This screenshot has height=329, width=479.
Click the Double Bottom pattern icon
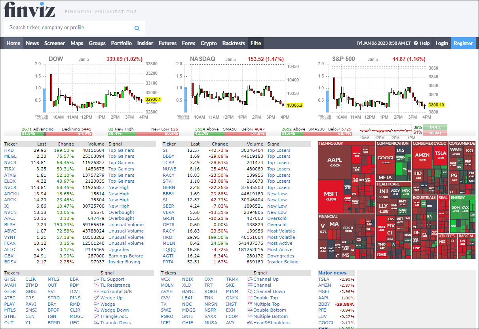pos(250,310)
